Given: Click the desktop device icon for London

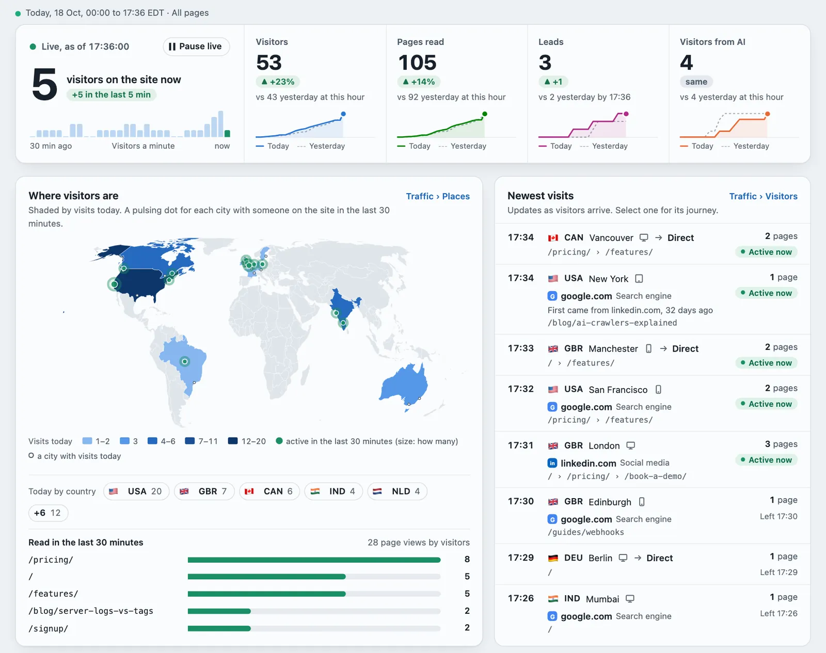Looking at the screenshot, I should coord(630,445).
